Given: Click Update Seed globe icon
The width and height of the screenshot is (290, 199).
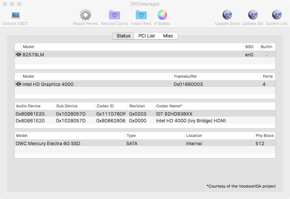Looking at the screenshot, I should click(x=227, y=15).
